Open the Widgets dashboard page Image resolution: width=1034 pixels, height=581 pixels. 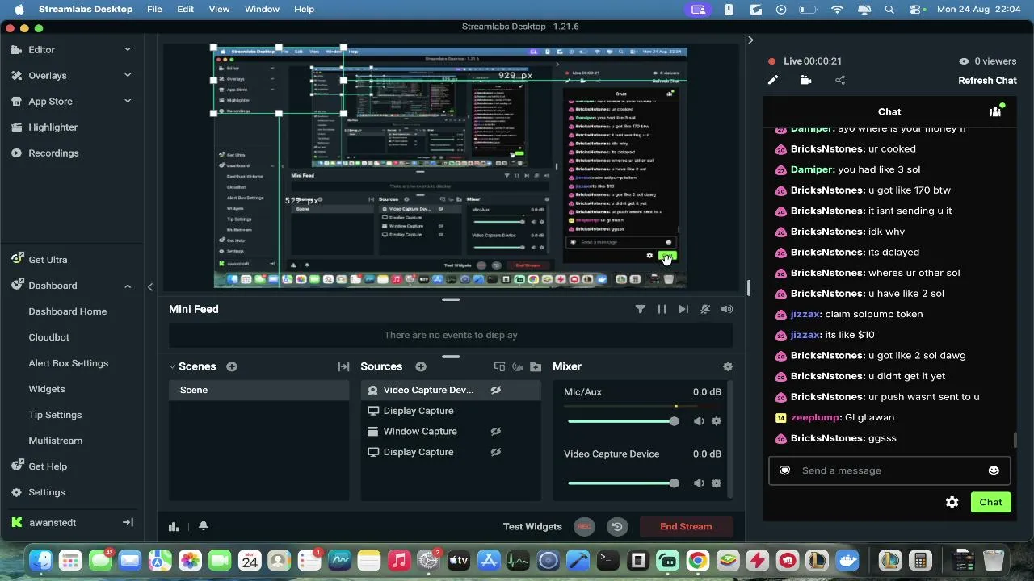[47, 389]
